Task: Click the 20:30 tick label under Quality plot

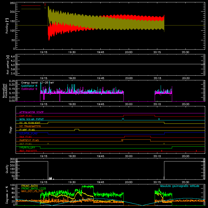Action: pos(186,182)
